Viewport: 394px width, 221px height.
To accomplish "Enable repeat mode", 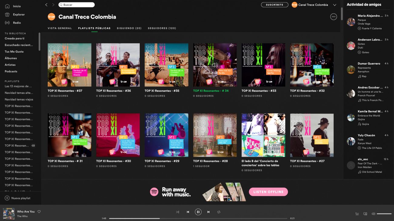I will pos(219,212).
